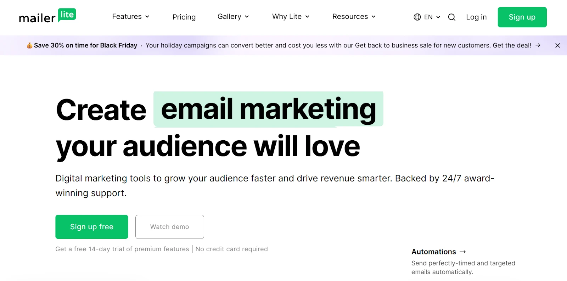Expand the Why Lite menu
567x281 pixels.
tap(291, 17)
